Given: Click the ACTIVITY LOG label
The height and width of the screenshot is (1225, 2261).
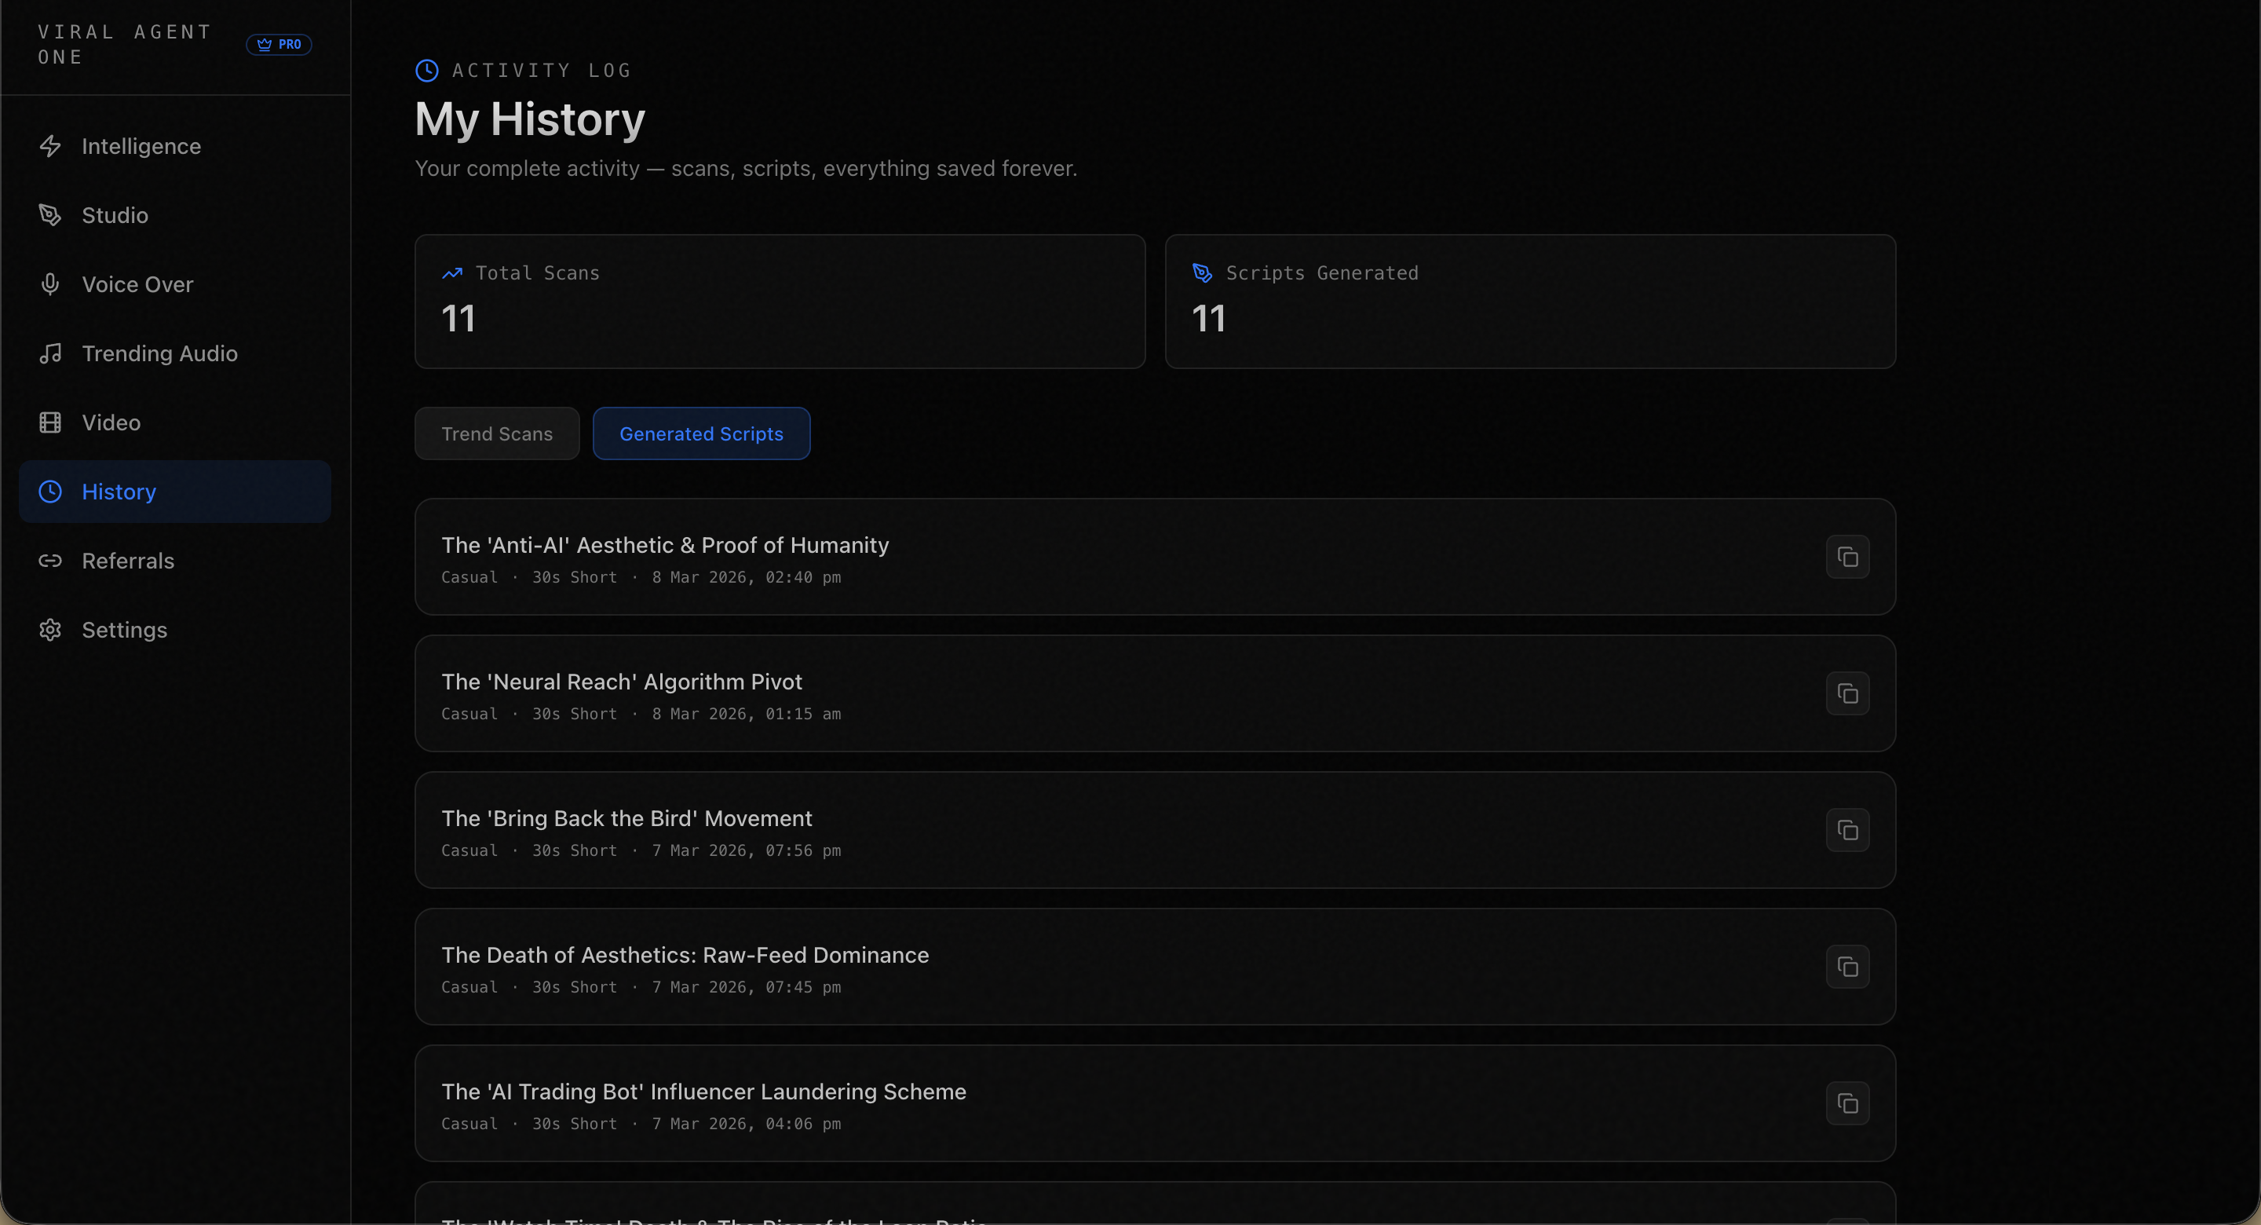Looking at the screenshot, I should tap(542, 70).
